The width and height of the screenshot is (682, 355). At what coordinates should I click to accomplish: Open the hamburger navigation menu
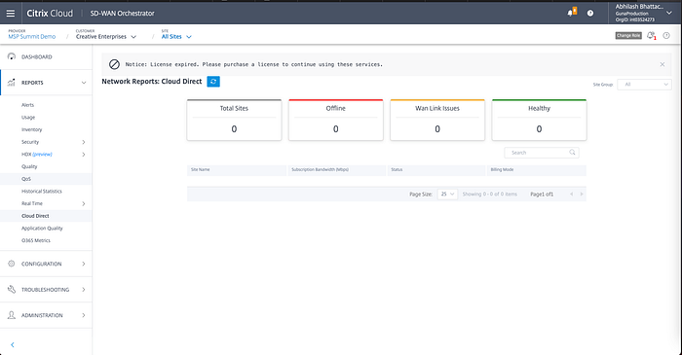(x=11, y=13)
